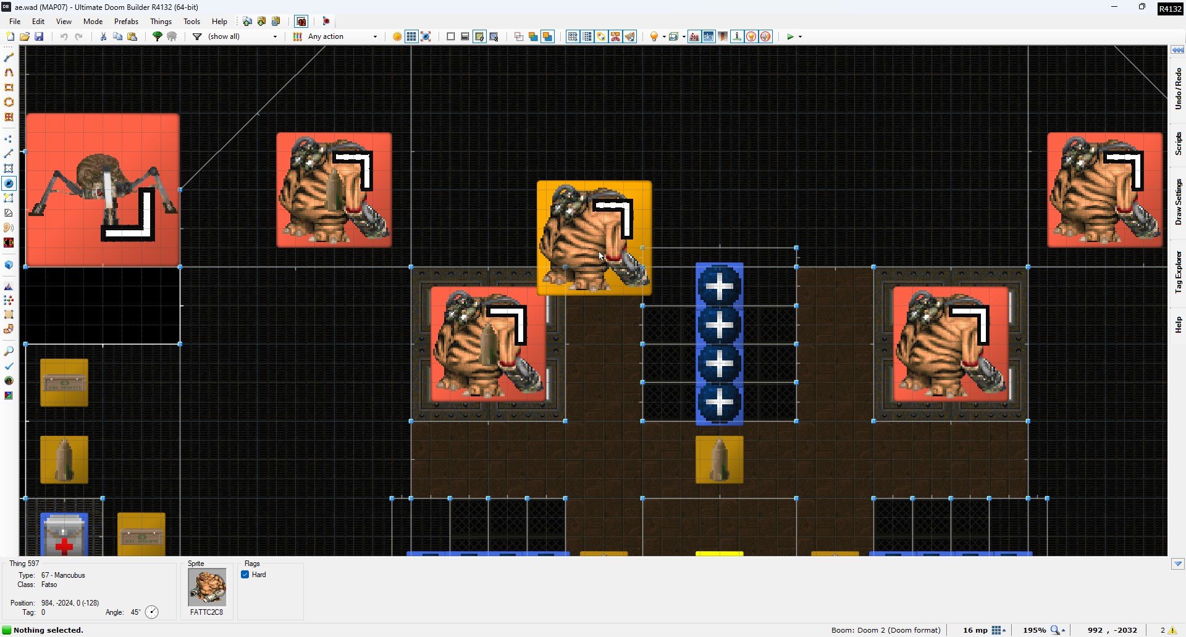Open the Tools menu

coord(191,21)
